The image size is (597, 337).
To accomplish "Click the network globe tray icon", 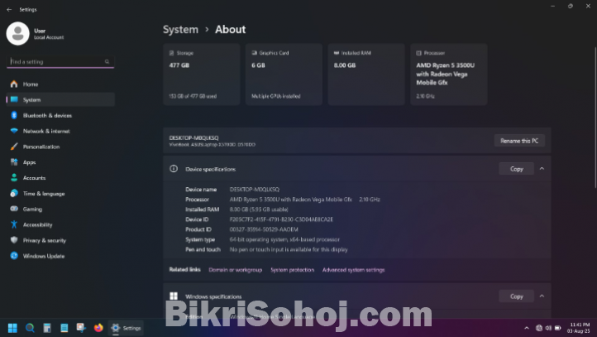I will pyautogui.click(x=539, y=328).
